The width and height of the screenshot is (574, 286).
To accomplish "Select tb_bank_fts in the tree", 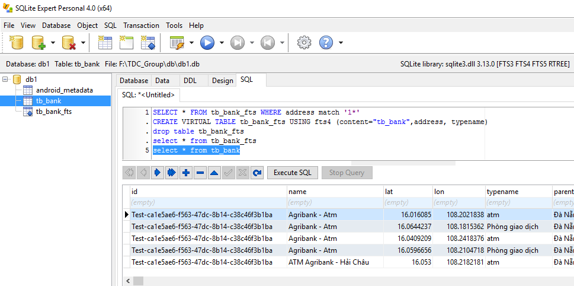I will (x=54, y=112).
